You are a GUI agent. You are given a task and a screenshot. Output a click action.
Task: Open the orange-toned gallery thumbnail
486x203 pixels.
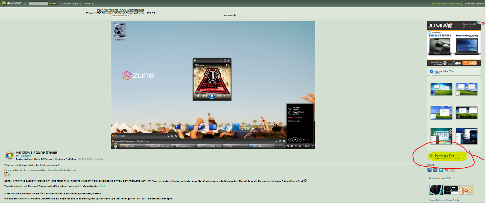[x=466, y=190]
